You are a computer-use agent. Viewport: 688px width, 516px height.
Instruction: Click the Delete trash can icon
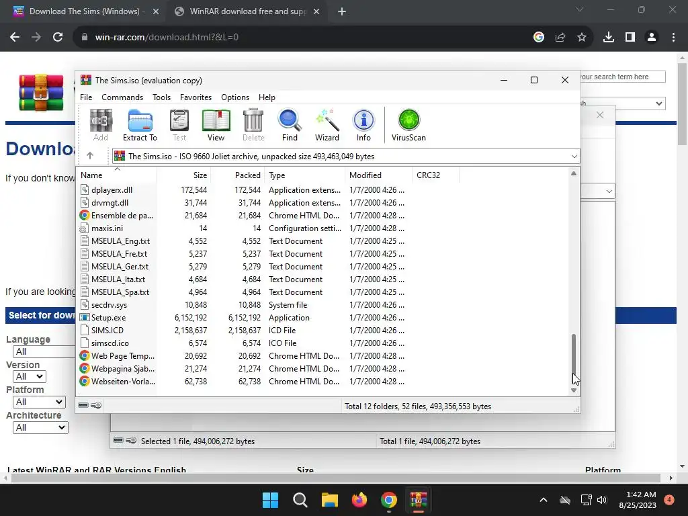253,125
